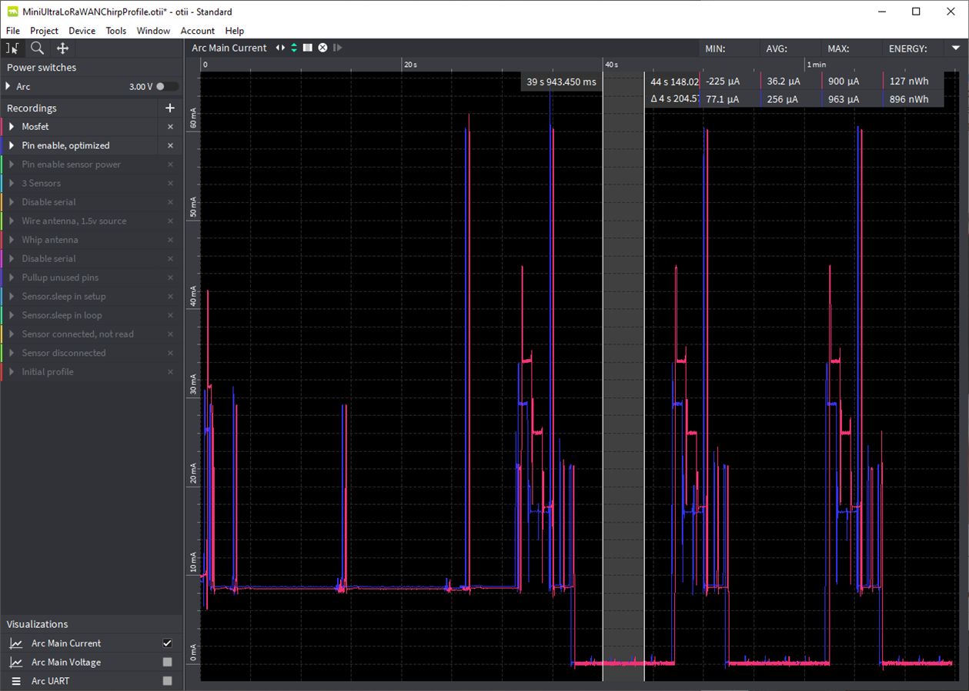Viewport: 969px width, 691px height.
Task: Click green vertical auto-scale arrows icon
Action: [x=294, y=48]
